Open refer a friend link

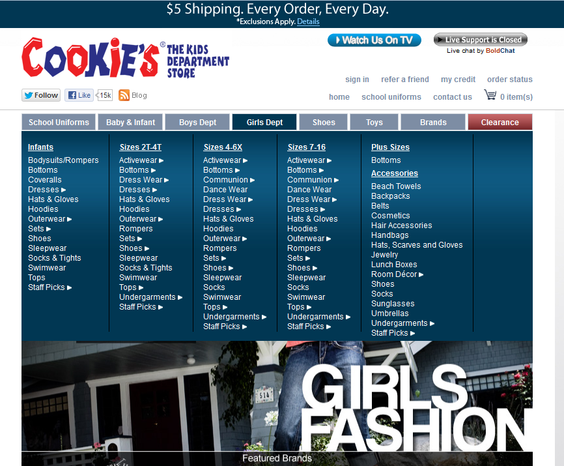click(x=405, y=80)
